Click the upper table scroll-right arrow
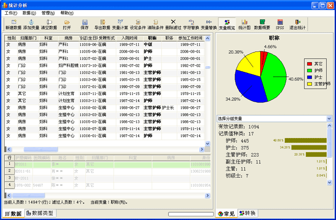This screenshot has height=220, width=336. (202, 149)
